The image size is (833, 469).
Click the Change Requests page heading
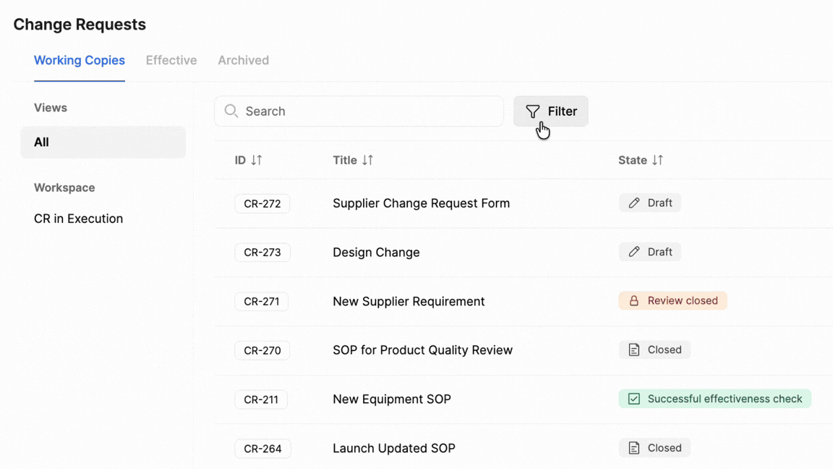click(80, 25)
